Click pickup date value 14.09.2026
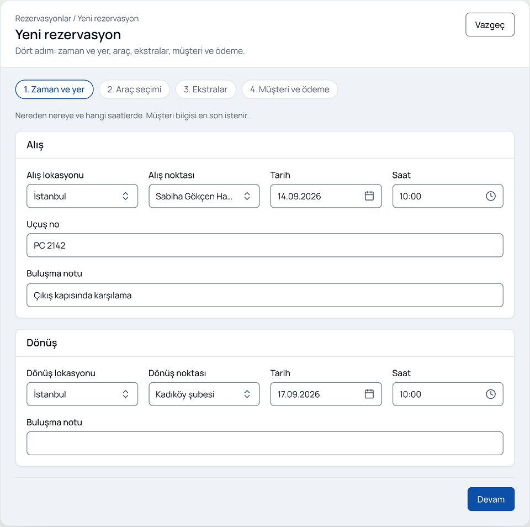530x527 pixels. click(299, 196)
